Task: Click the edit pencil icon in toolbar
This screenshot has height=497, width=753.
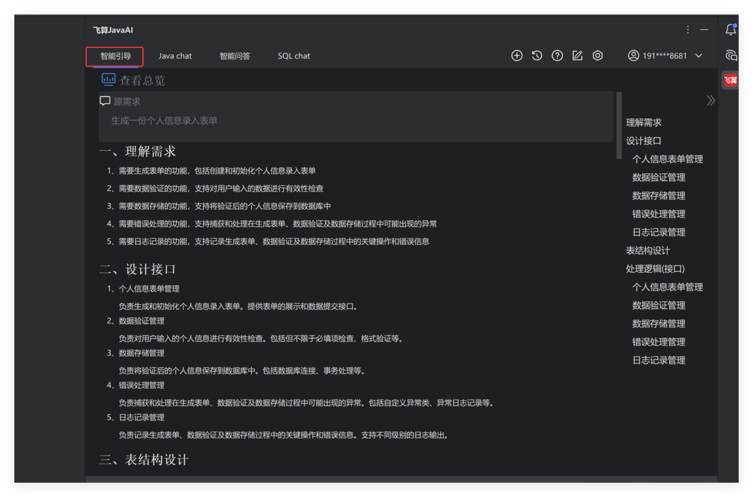Action: point(577,56)
